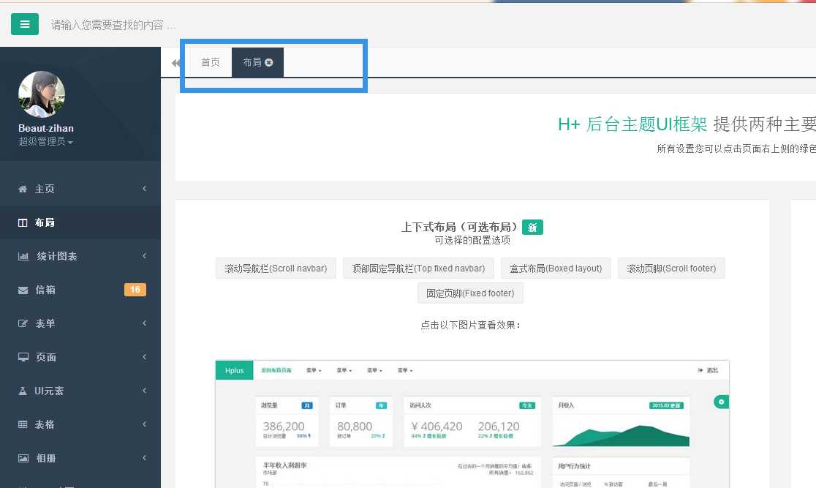Click the green 新 badge

[532, 228]
